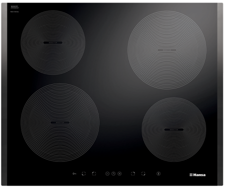
Task: Tap the key-shaped child lock sensor
Action: click(74, 174)
